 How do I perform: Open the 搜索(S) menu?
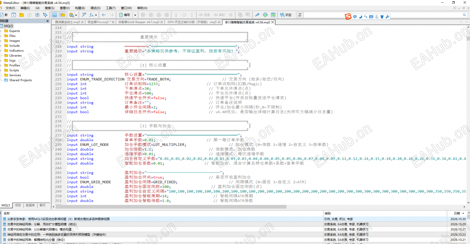coord(50,8)
